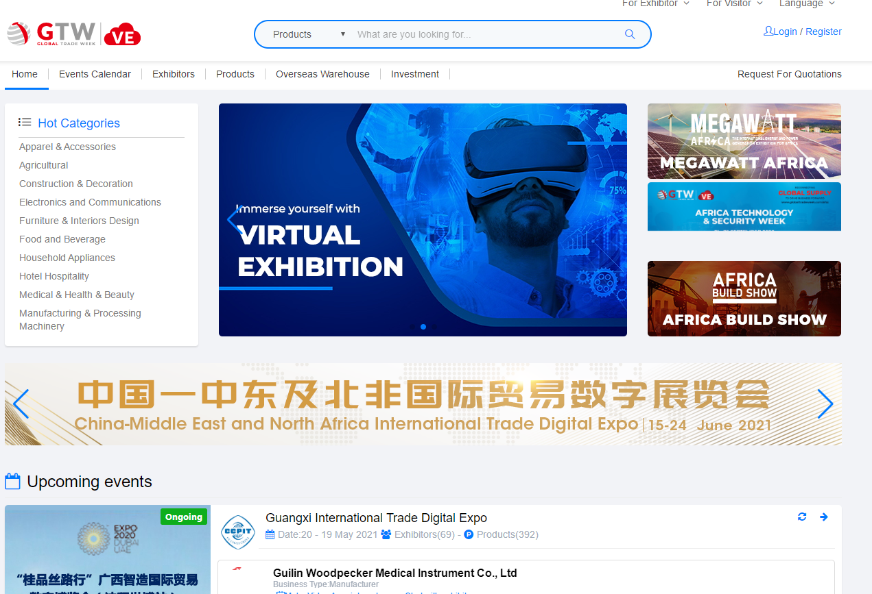Browse the Furniture & Interiors Design category

click(x=79, y=221)
